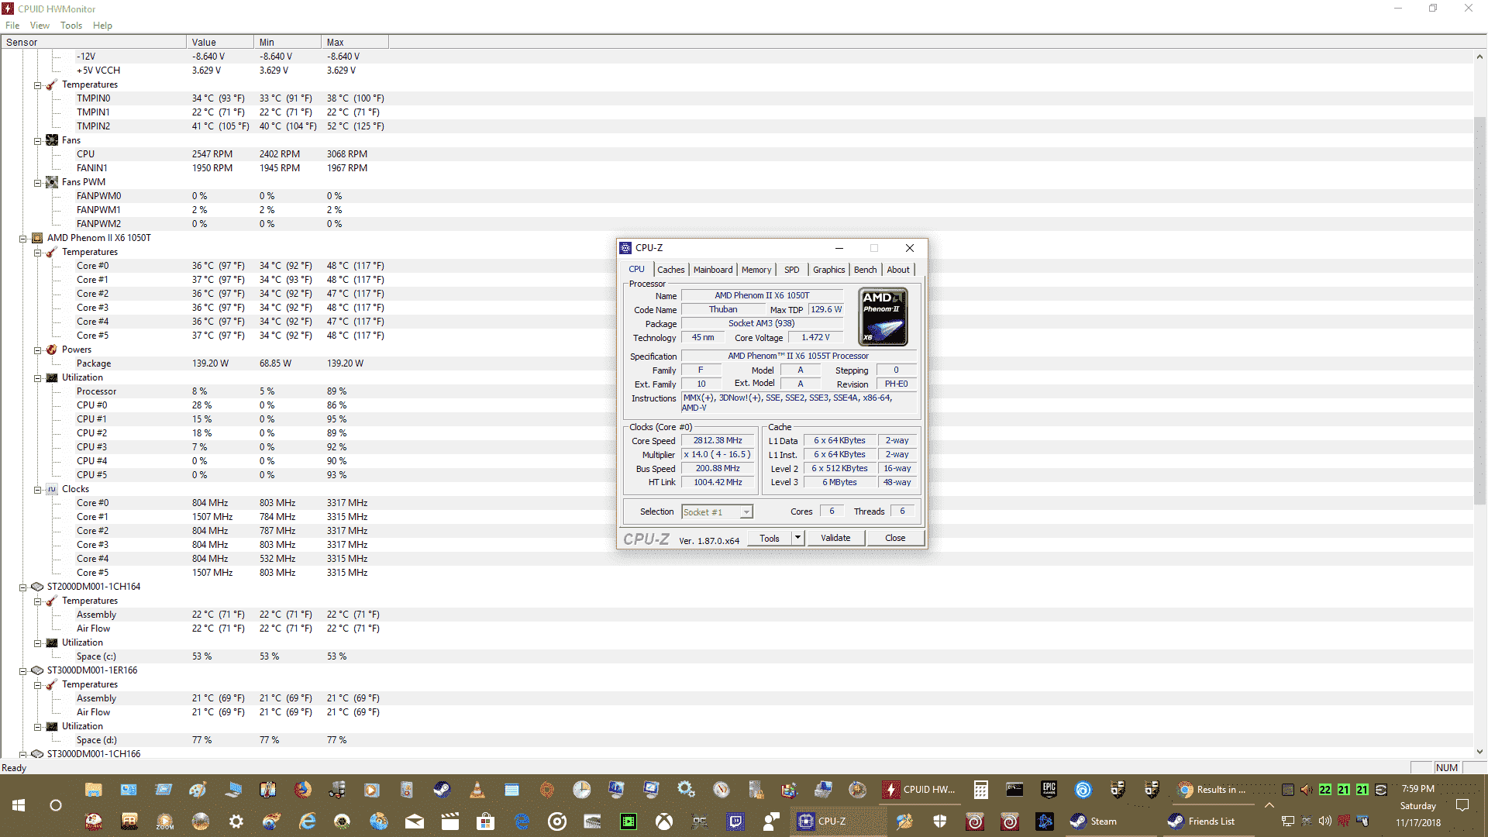Select the Package power row
The width and height of the screenshot is (1488, 837).
(x=736, y=363)
